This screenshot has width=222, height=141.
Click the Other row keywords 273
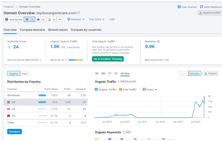(x=84, y=122)
